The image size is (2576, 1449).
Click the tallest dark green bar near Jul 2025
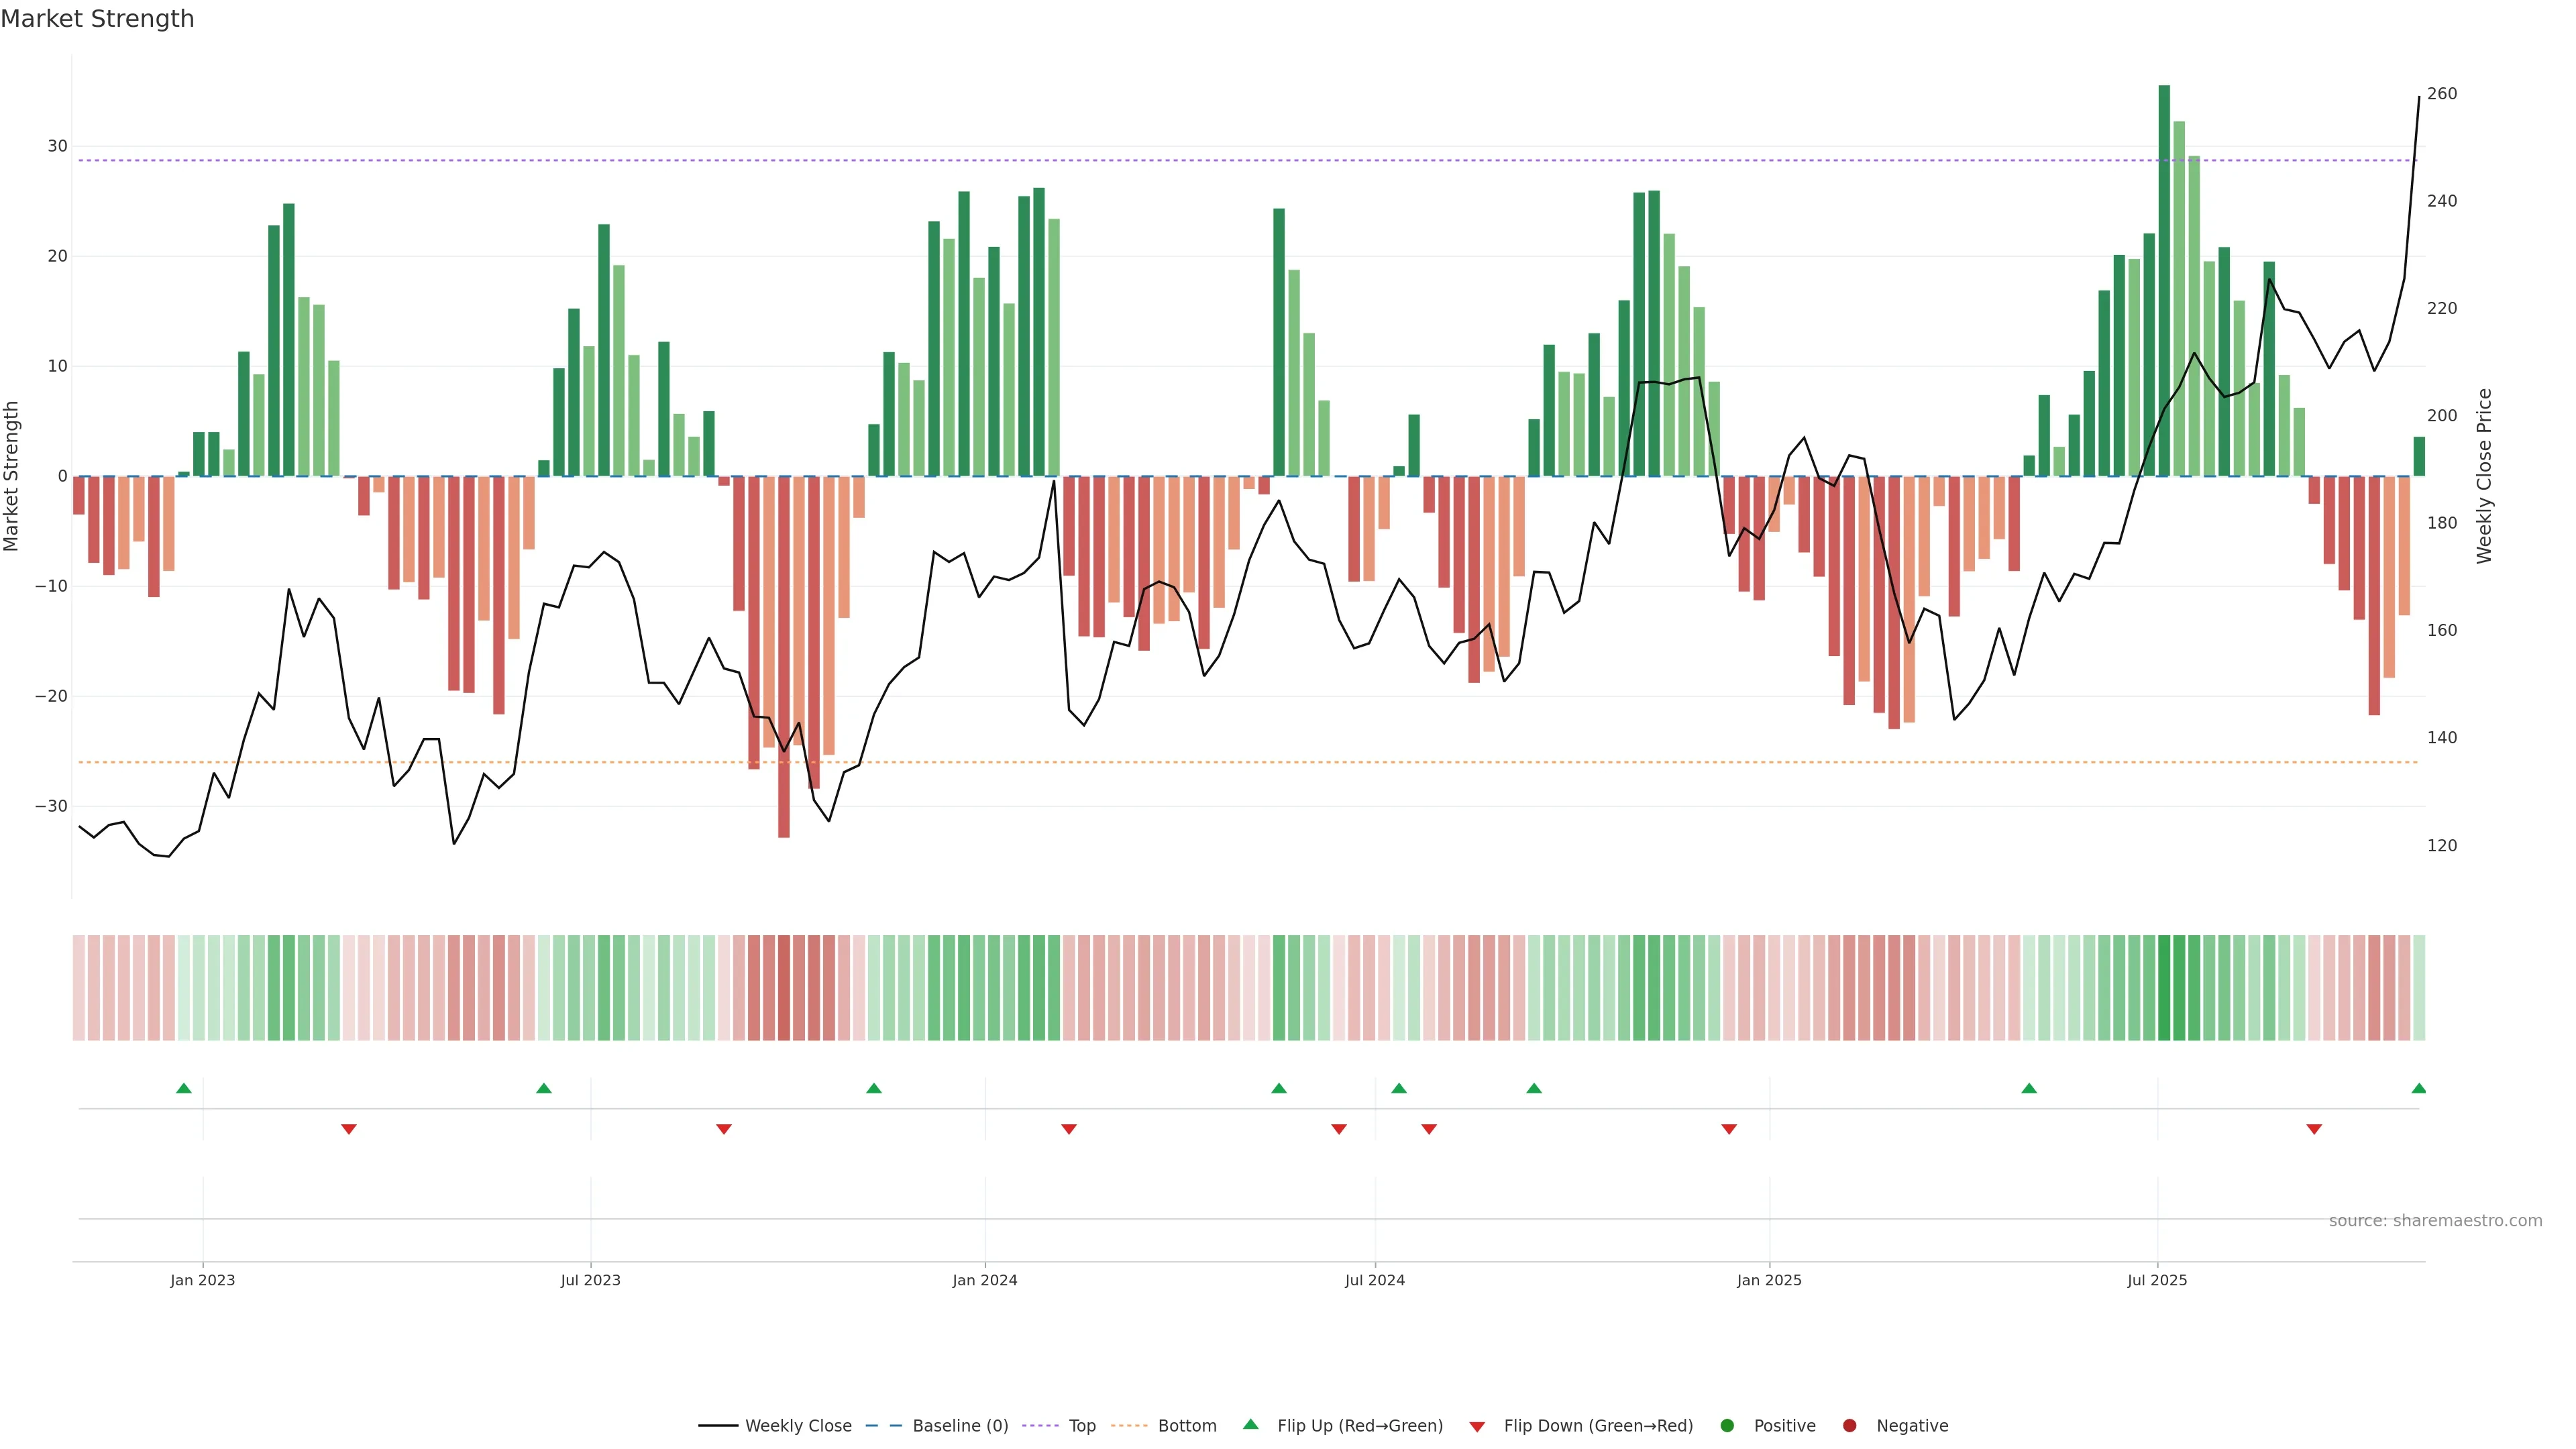tap(2164, 280)
